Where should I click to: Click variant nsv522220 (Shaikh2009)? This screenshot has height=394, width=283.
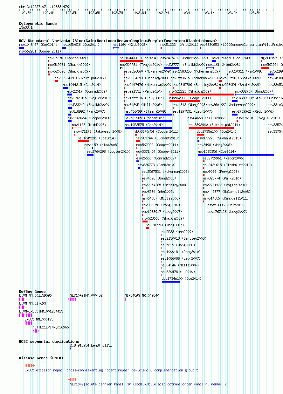(x=202, y=95)
